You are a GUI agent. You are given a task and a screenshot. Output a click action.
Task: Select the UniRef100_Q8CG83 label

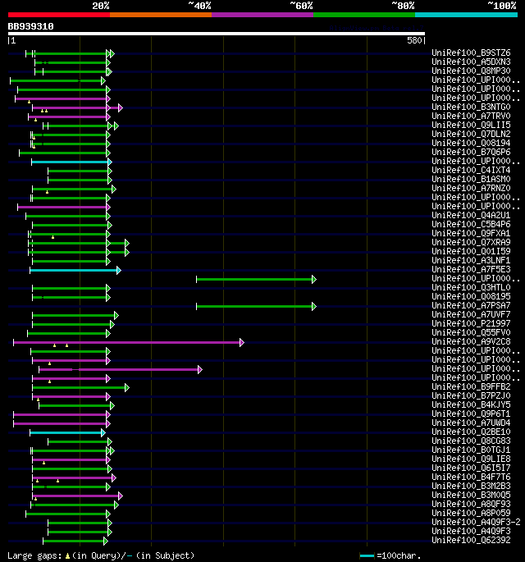tap(471, 441)
